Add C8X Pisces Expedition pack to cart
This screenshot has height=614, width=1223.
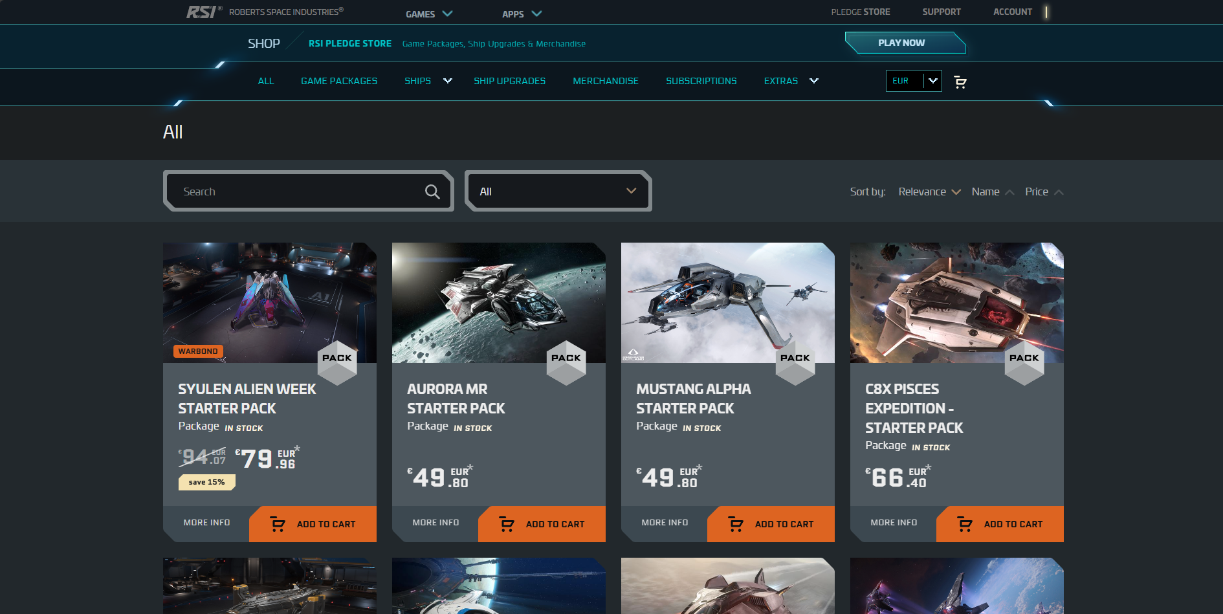point(1000,524)
